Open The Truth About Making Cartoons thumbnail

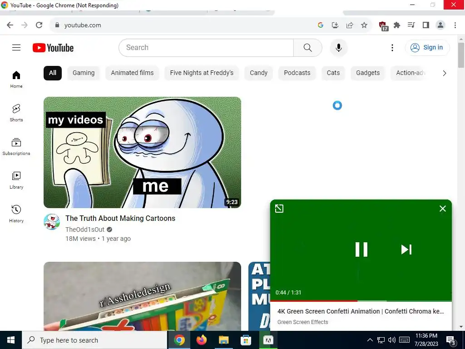tap(142, 153)
